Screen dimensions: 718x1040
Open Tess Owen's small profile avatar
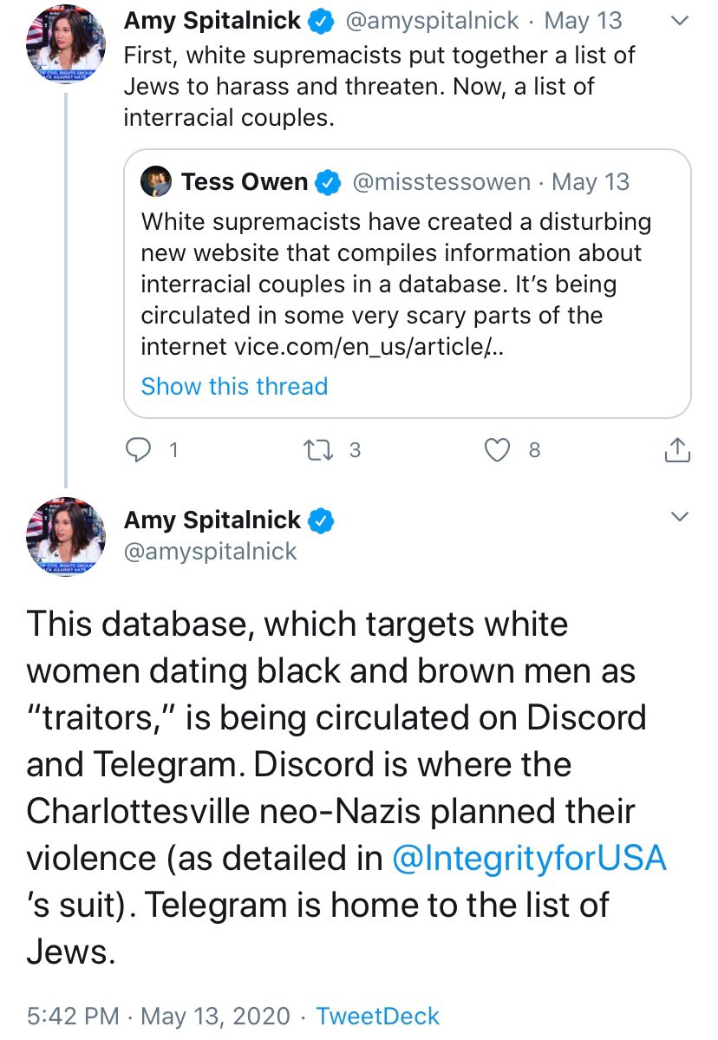coord(156,182)
